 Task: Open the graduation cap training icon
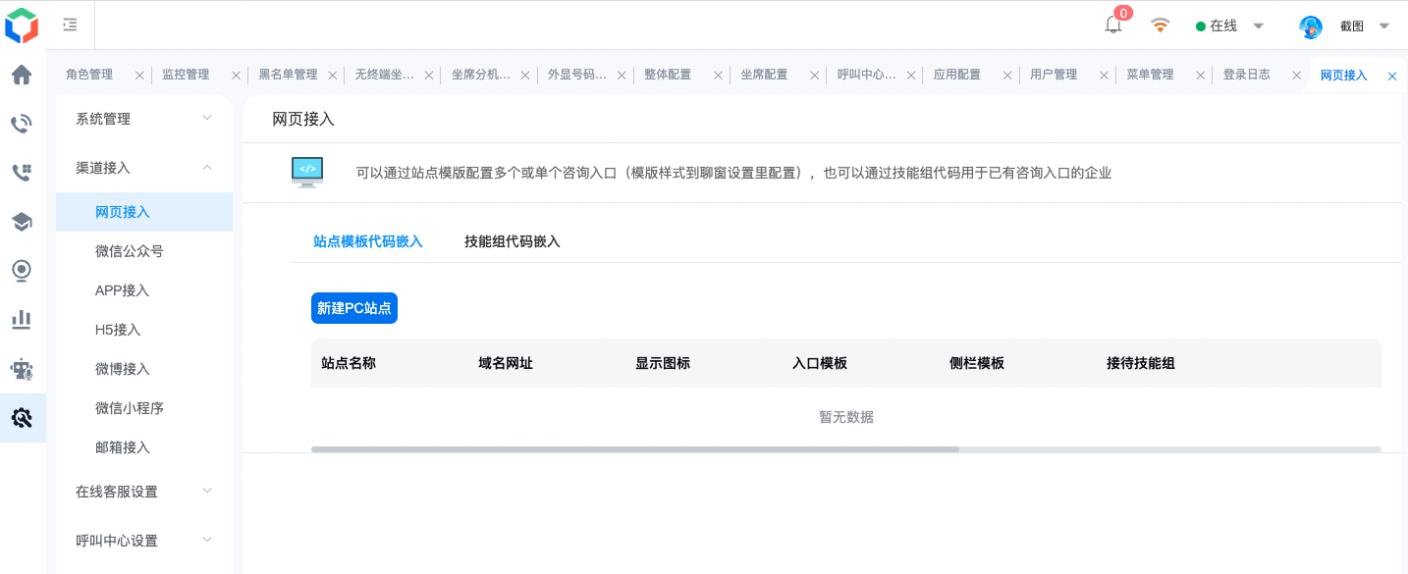click(22, 222)
